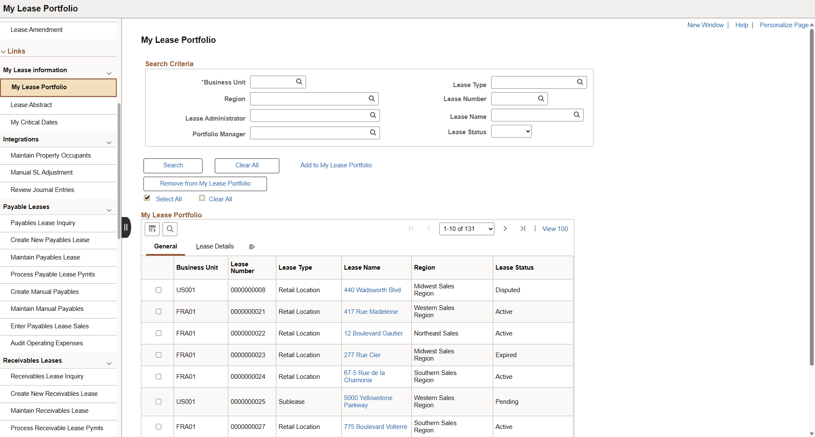Open the Business Unit lookup magnifier
The image size is (815, 437).
coord(299,82)
